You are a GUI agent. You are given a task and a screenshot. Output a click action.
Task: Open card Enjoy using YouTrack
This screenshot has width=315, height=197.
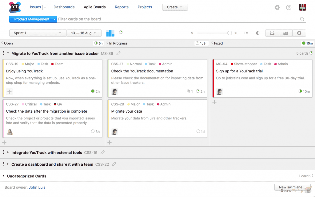click(x=24, y=71)
